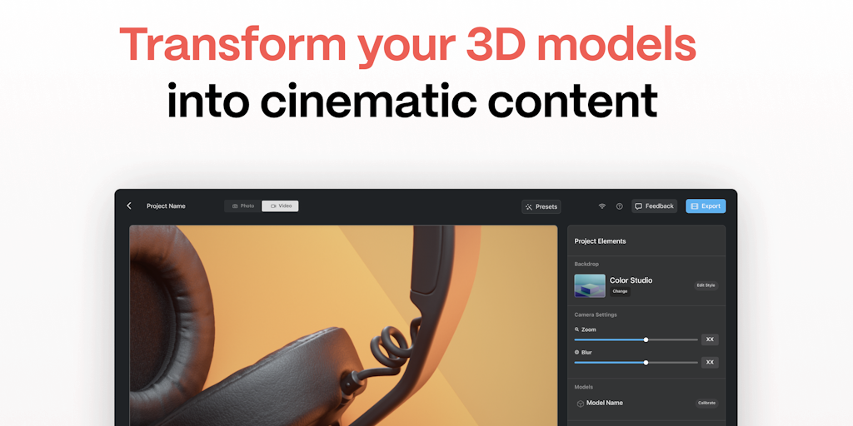Switch to Photo mode
Image resolution: width=853 pixels, height=426 pixels.
coord(243,206)
